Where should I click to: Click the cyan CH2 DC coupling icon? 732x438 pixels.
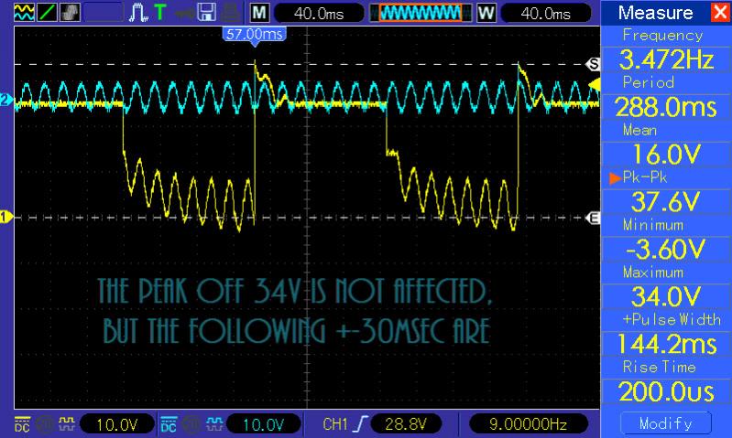169,424
